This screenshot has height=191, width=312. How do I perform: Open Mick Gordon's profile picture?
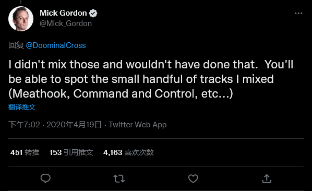click(x=21, y=19)
